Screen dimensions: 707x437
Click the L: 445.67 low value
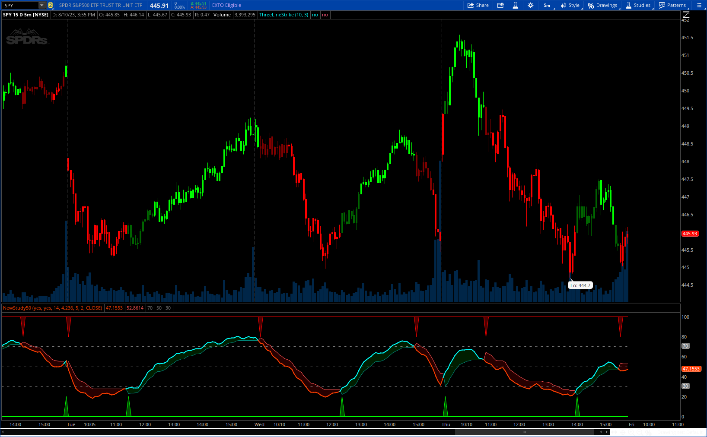(157, 15)
